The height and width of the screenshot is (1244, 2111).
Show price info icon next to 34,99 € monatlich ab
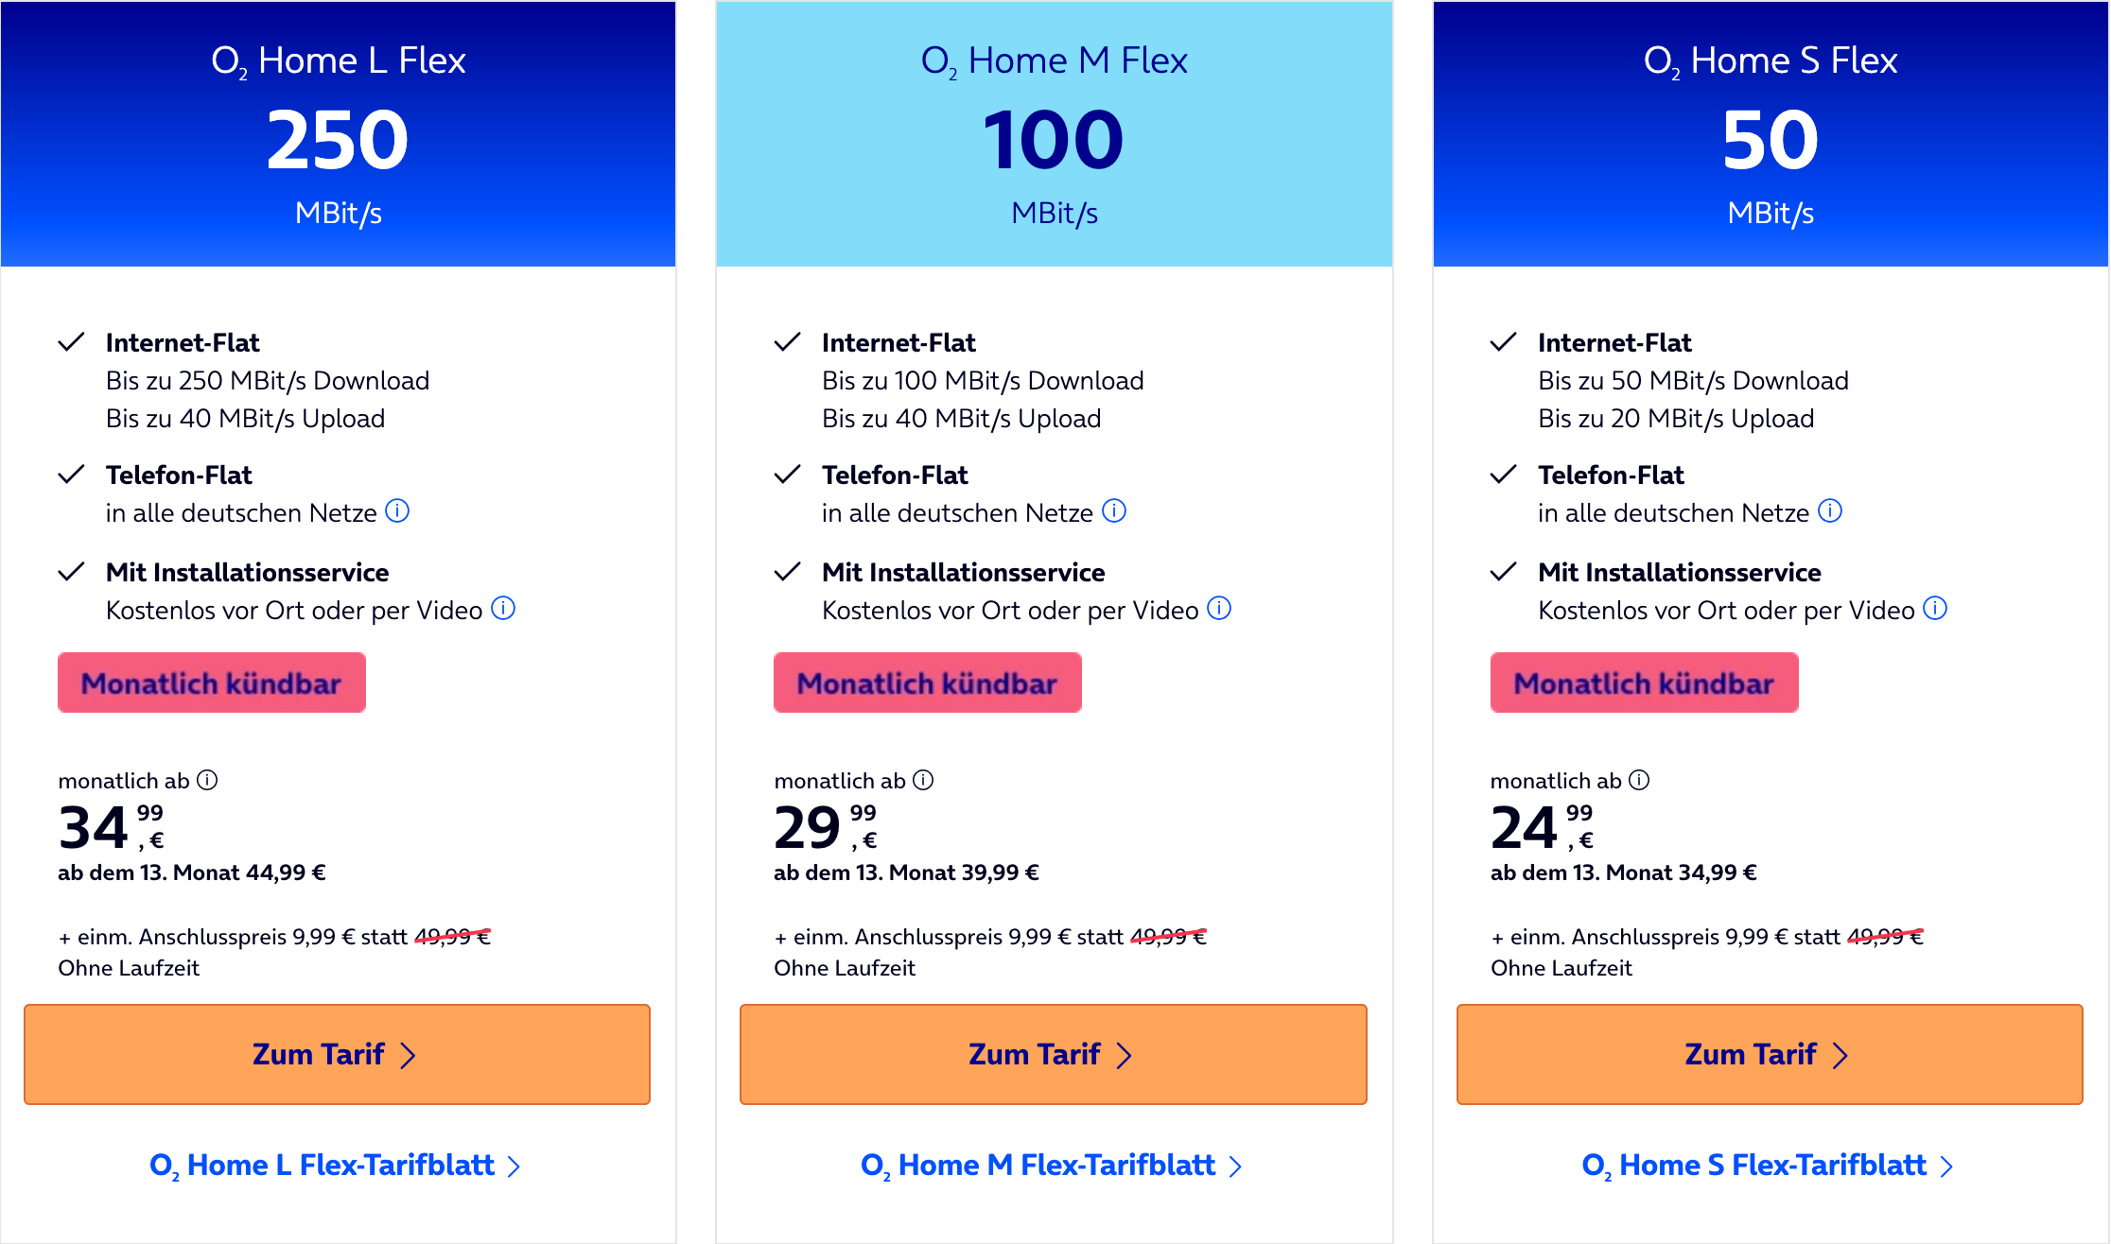click(x=207, y=780)
